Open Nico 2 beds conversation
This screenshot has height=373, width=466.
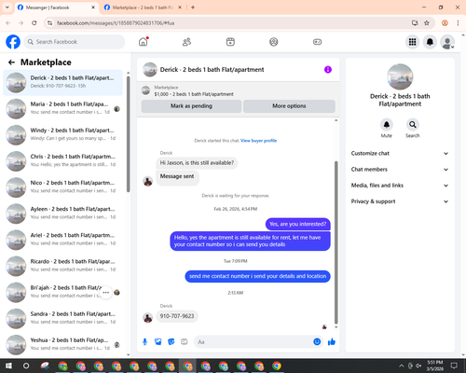(62, 187)
